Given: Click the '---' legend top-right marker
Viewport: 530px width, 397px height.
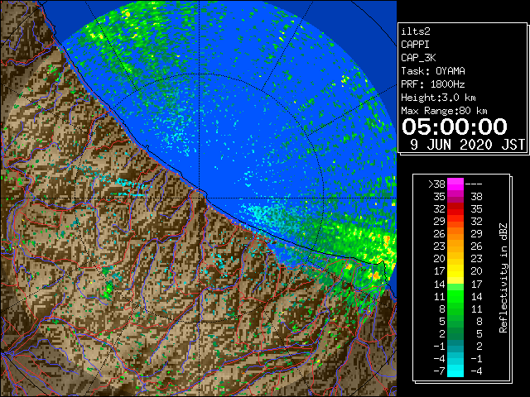Looking at the screenshot, I should (x=474, y=184).
